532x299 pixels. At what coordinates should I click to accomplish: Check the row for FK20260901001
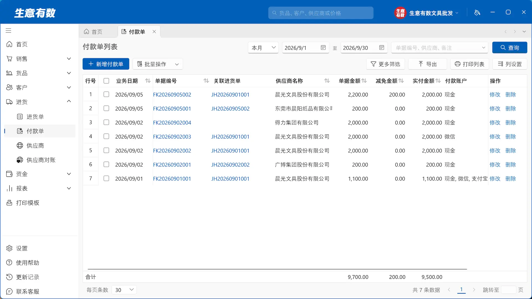point(106,178)
